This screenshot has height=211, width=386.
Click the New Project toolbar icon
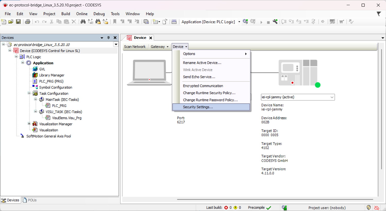point(4,22)
